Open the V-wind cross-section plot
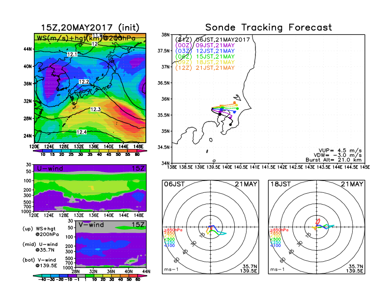The width and height of the screenshot is (389, 301). [x=111, y=244]
